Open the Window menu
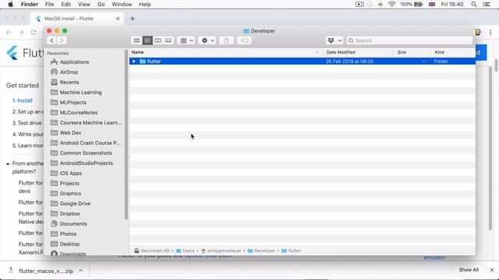 (x=122, y=5)
